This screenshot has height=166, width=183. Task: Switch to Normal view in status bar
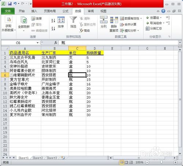(122, 162)
